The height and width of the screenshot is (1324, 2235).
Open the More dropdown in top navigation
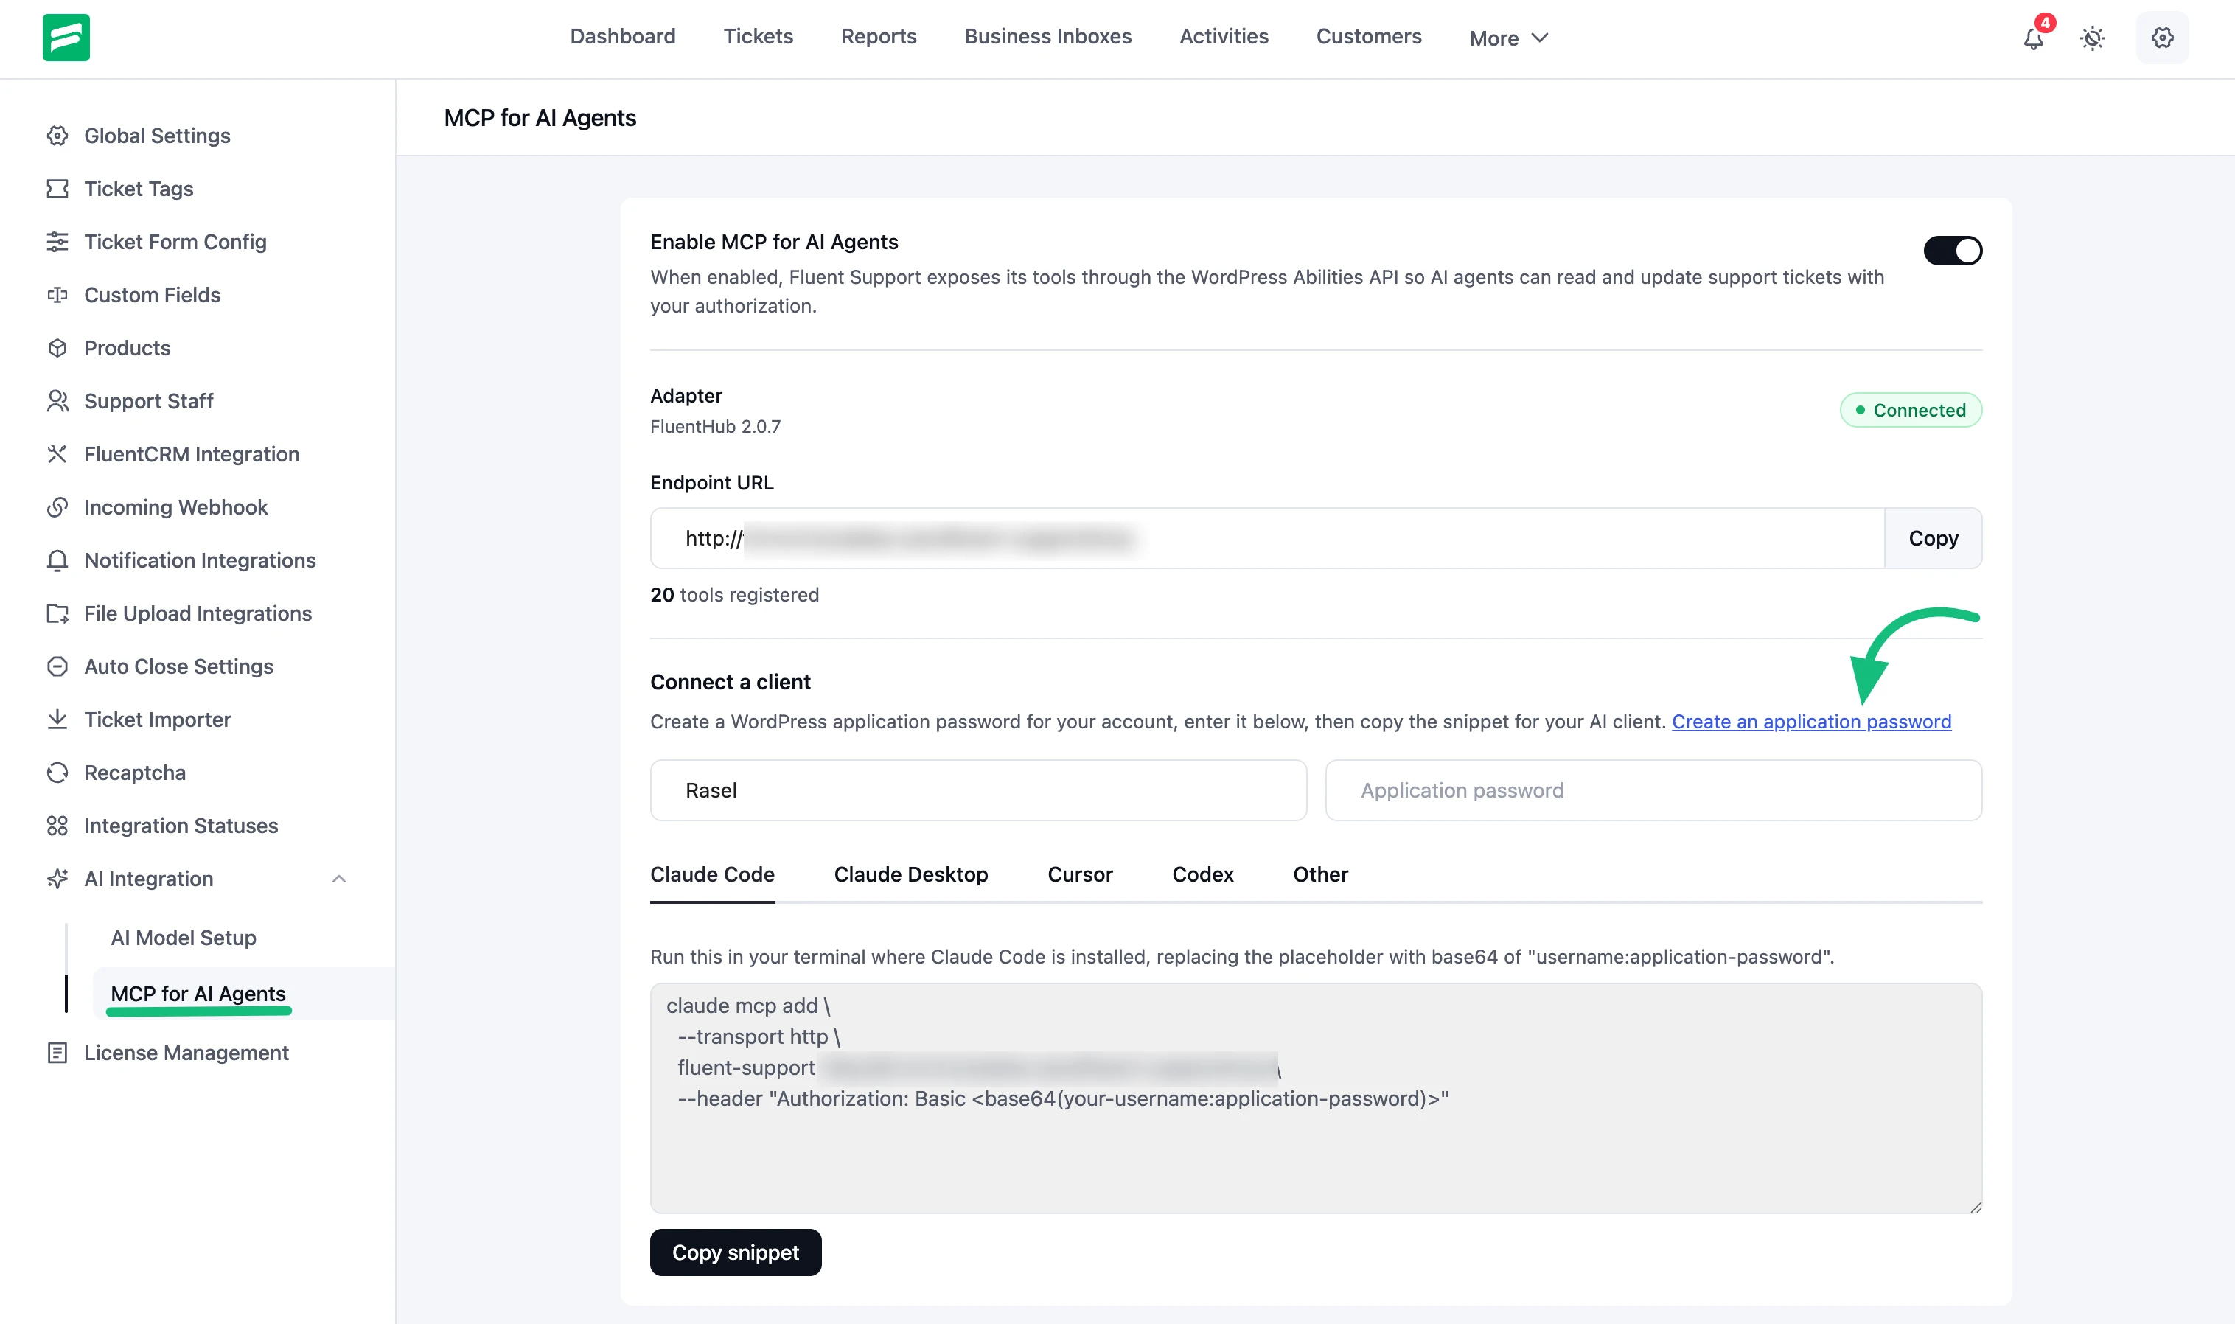(x=1508, y=38)
